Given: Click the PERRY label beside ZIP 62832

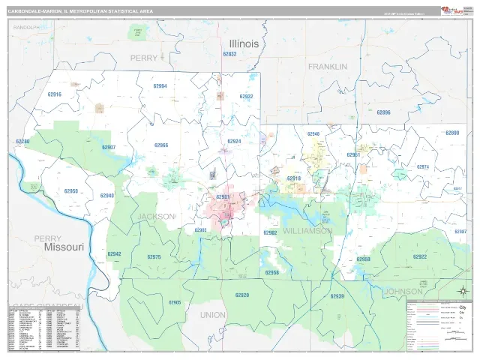Looking at the screenshot, I should (143, 58).
